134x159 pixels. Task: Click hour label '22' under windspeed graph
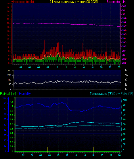pos(110,67)
